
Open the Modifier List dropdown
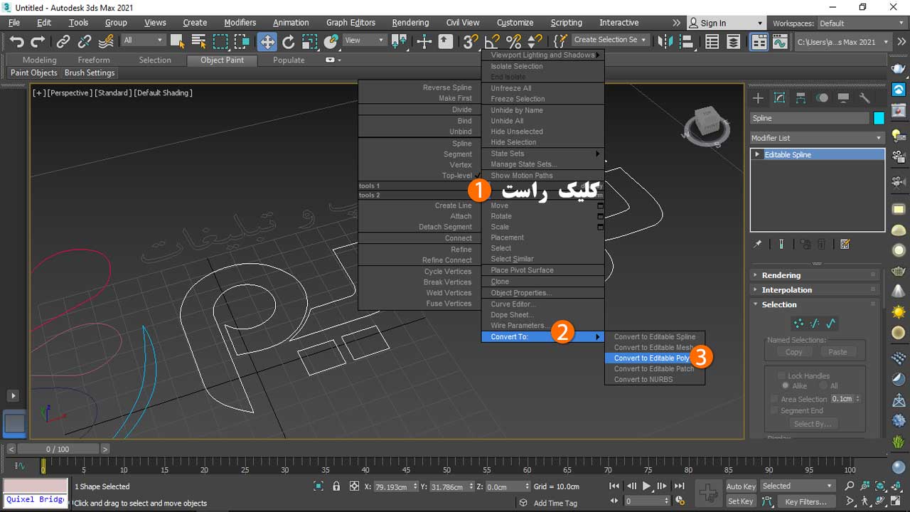click(x=817, y=138)
